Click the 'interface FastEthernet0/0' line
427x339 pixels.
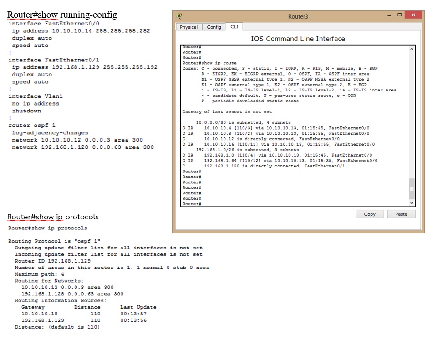click(x=54, y=24)
